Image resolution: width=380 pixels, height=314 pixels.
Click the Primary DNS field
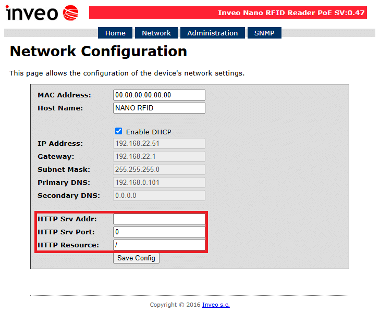pos(159,183)
